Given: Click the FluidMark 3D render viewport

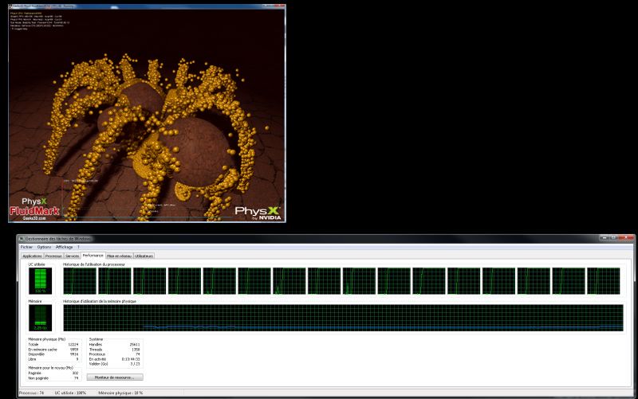Looking at the screenshot, I should [x=147, y=115].
